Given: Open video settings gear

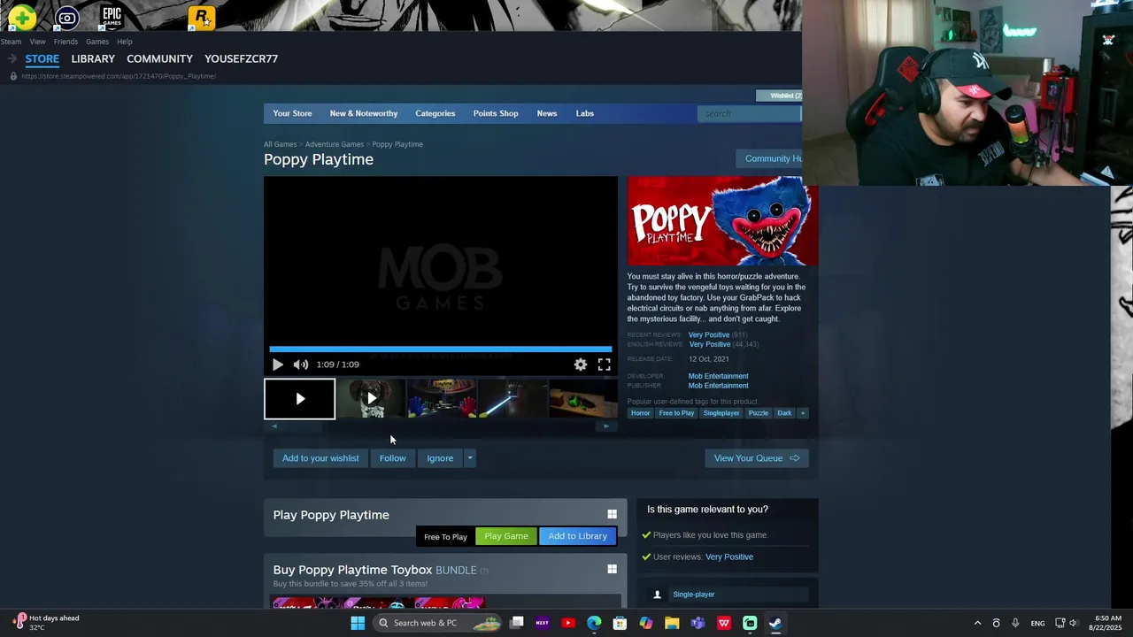Looking at the screenshot, I should [581, 365].
